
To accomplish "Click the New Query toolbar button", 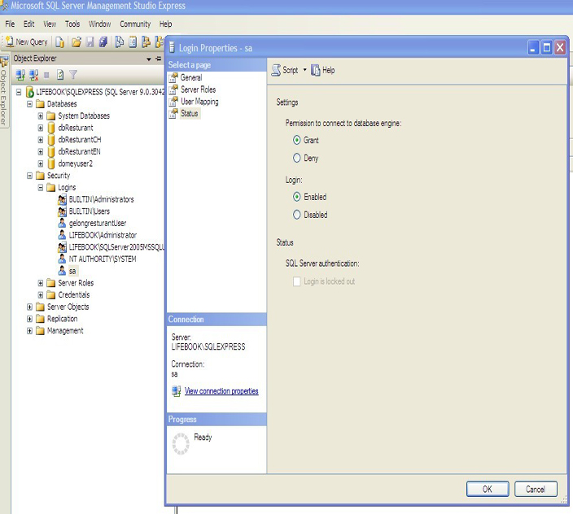I will coord(27,41).
